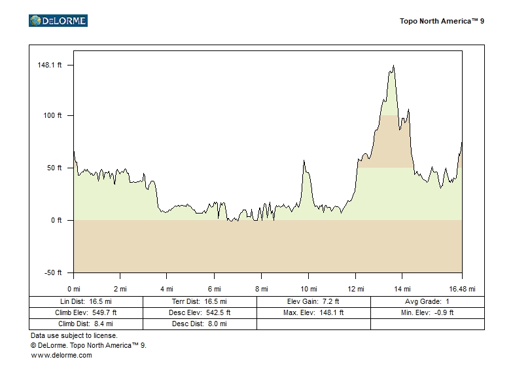The width and height of the screenshot is (513, 374).
Task: Click the 0 mi x-axis label
Action: 74,289
